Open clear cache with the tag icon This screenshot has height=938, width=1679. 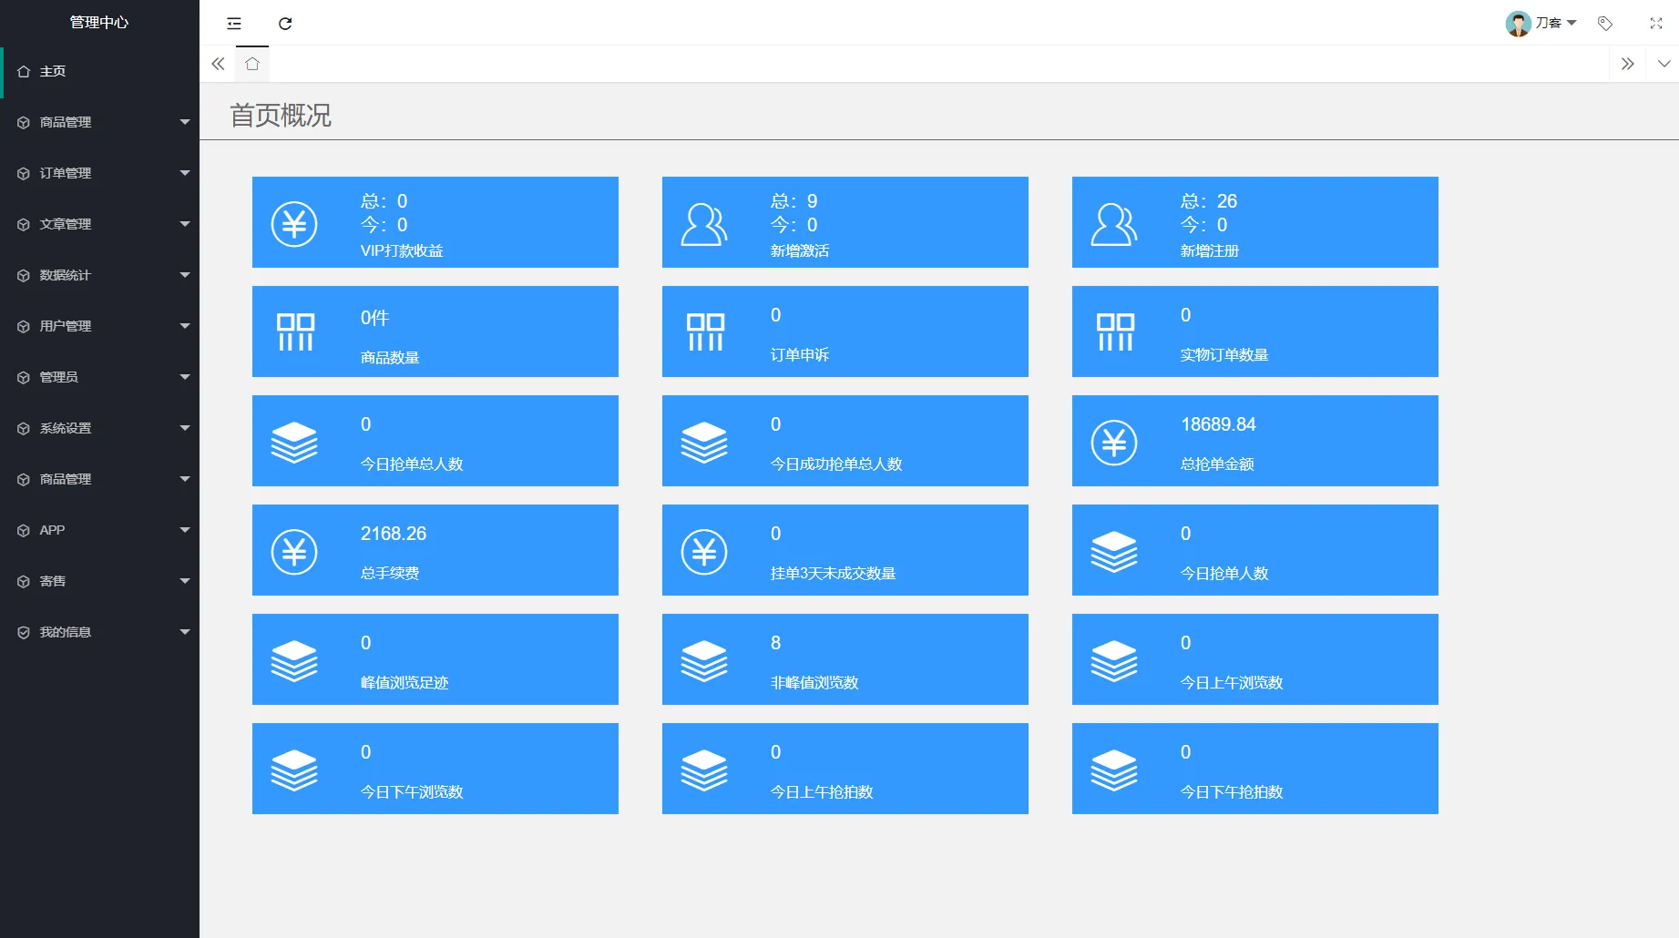[x=1605, y=24]
